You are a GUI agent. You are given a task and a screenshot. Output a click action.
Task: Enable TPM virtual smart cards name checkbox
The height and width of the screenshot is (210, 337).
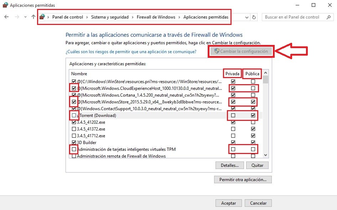[x=74, y=149]
